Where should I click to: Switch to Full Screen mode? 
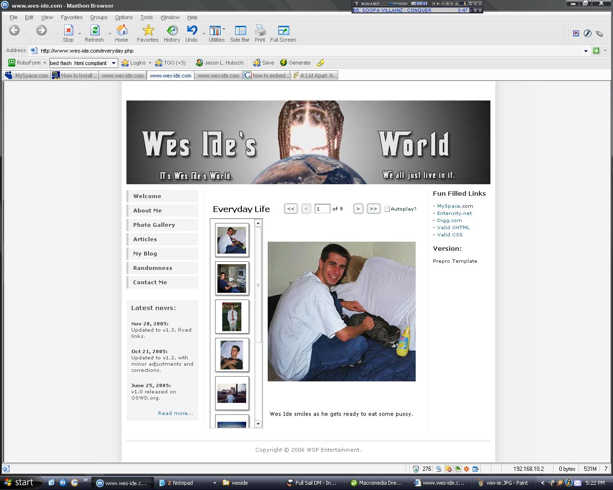point(283,31)
